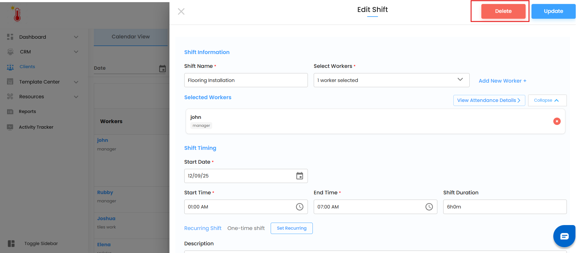
Task: Switch to the Calendar View tab
Action: coord(131,37)
